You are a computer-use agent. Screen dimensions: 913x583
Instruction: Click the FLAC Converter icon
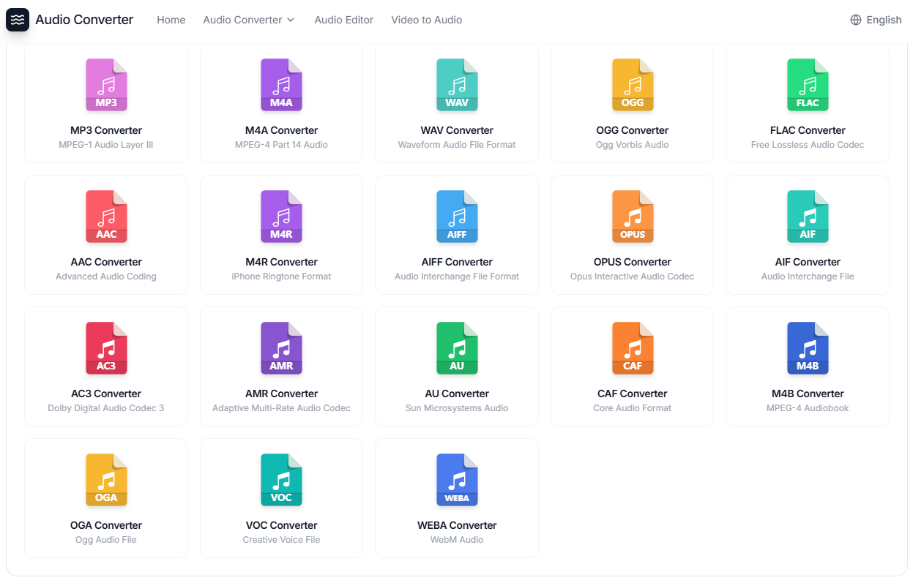pos(808,85)
